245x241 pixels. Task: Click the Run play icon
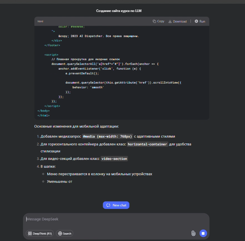196,21
